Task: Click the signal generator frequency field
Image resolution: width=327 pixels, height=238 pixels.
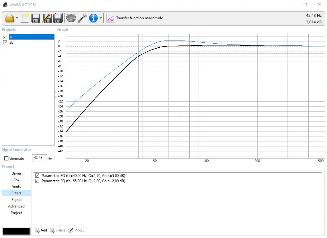Action: click(40, 158)
